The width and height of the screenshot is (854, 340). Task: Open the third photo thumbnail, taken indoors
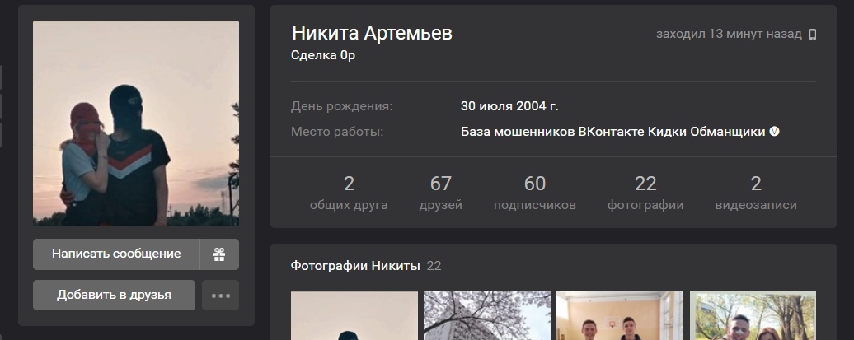coord(620,316)
